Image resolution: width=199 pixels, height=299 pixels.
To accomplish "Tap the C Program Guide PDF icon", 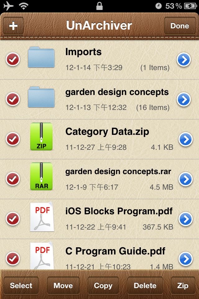I will (42, 255).
